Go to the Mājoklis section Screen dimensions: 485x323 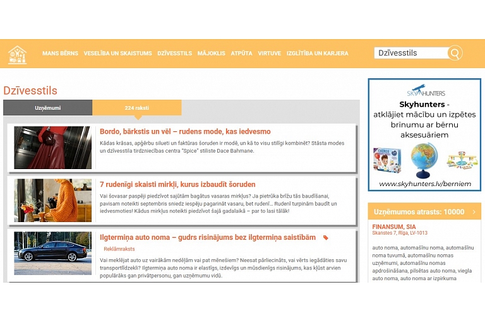click(211, 54)
